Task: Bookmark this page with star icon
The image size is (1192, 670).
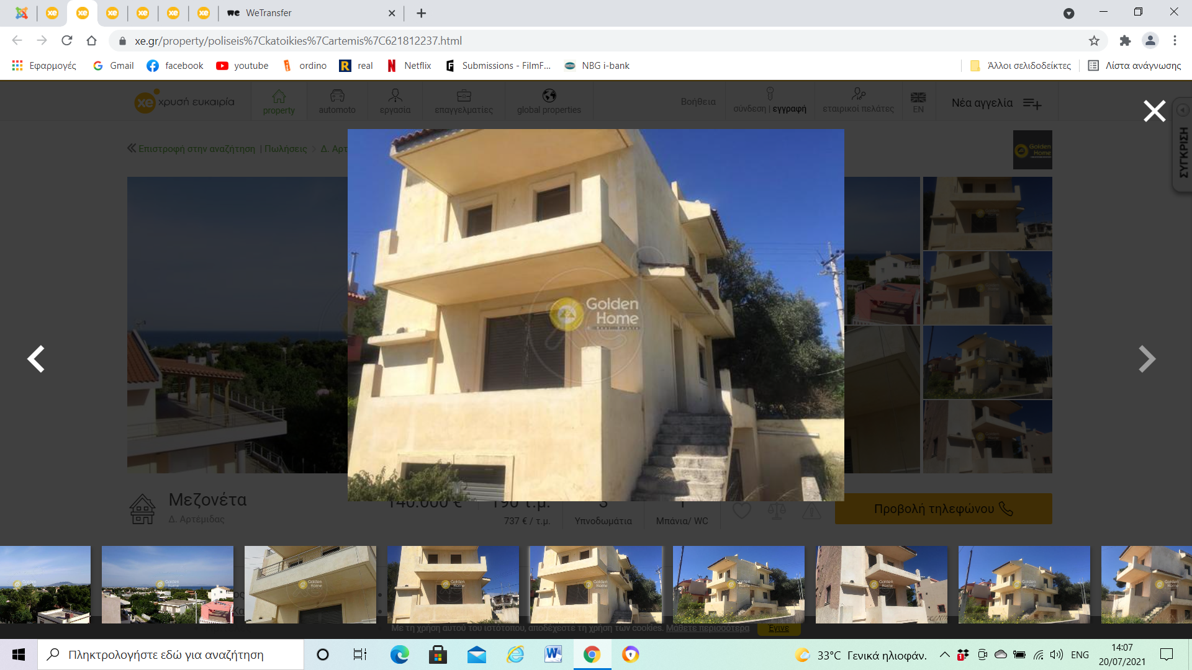Action: click(x=1094, y=41)
